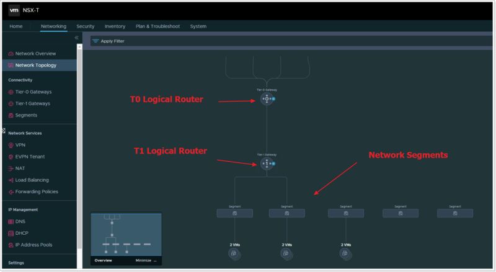The image size is (496, 272).
Task: Click the VPN icon
Action: pyautogui.click(x=11, y=145)
